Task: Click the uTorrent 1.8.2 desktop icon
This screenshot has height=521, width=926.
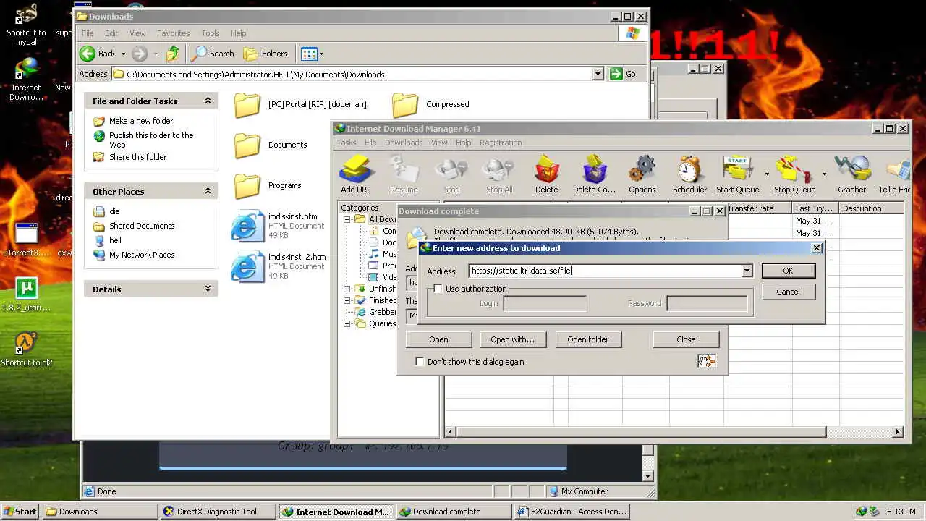Action: click(26, 295)
